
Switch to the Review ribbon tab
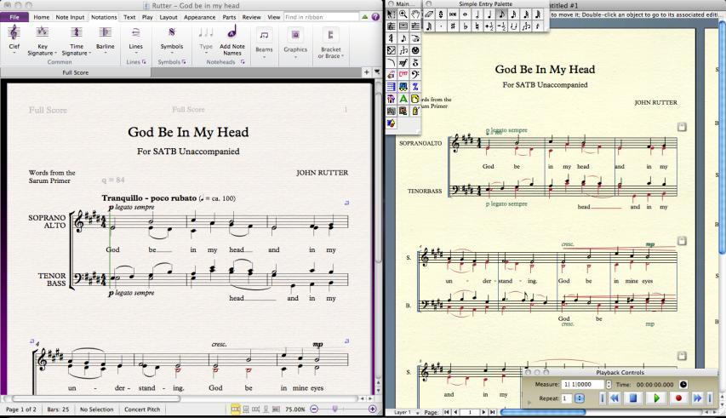point(251,17)
